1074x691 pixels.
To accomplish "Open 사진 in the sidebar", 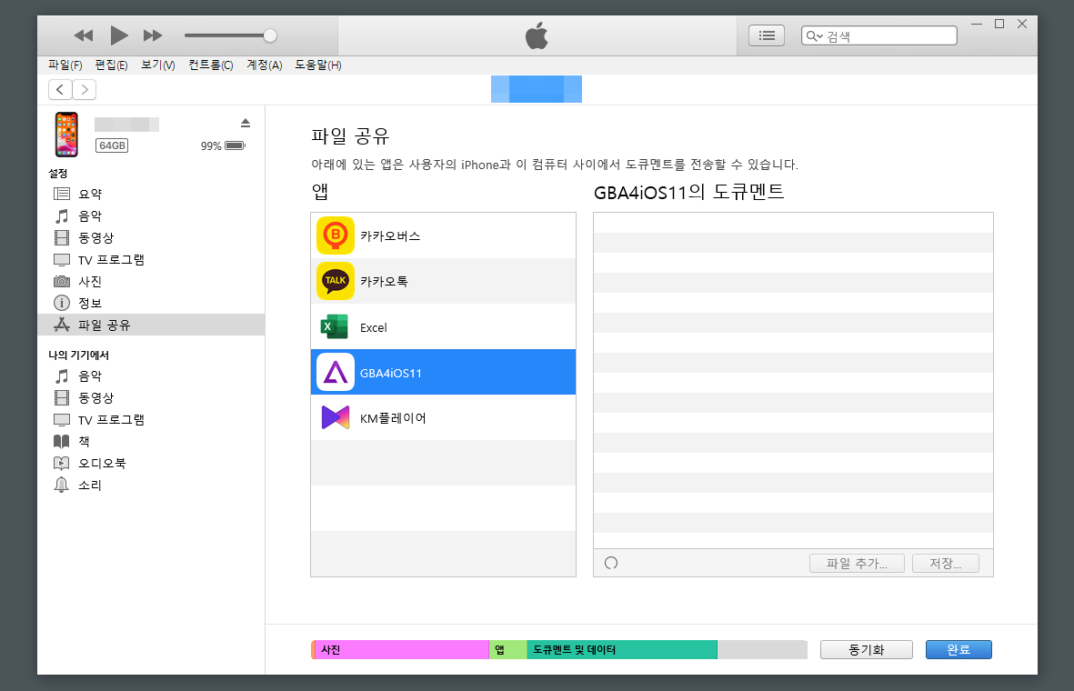I will click(151, 282).
